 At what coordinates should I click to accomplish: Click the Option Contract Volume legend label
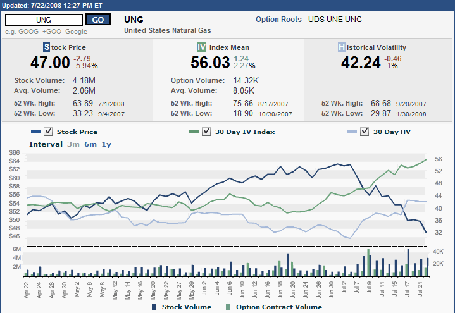click(279, 307)
